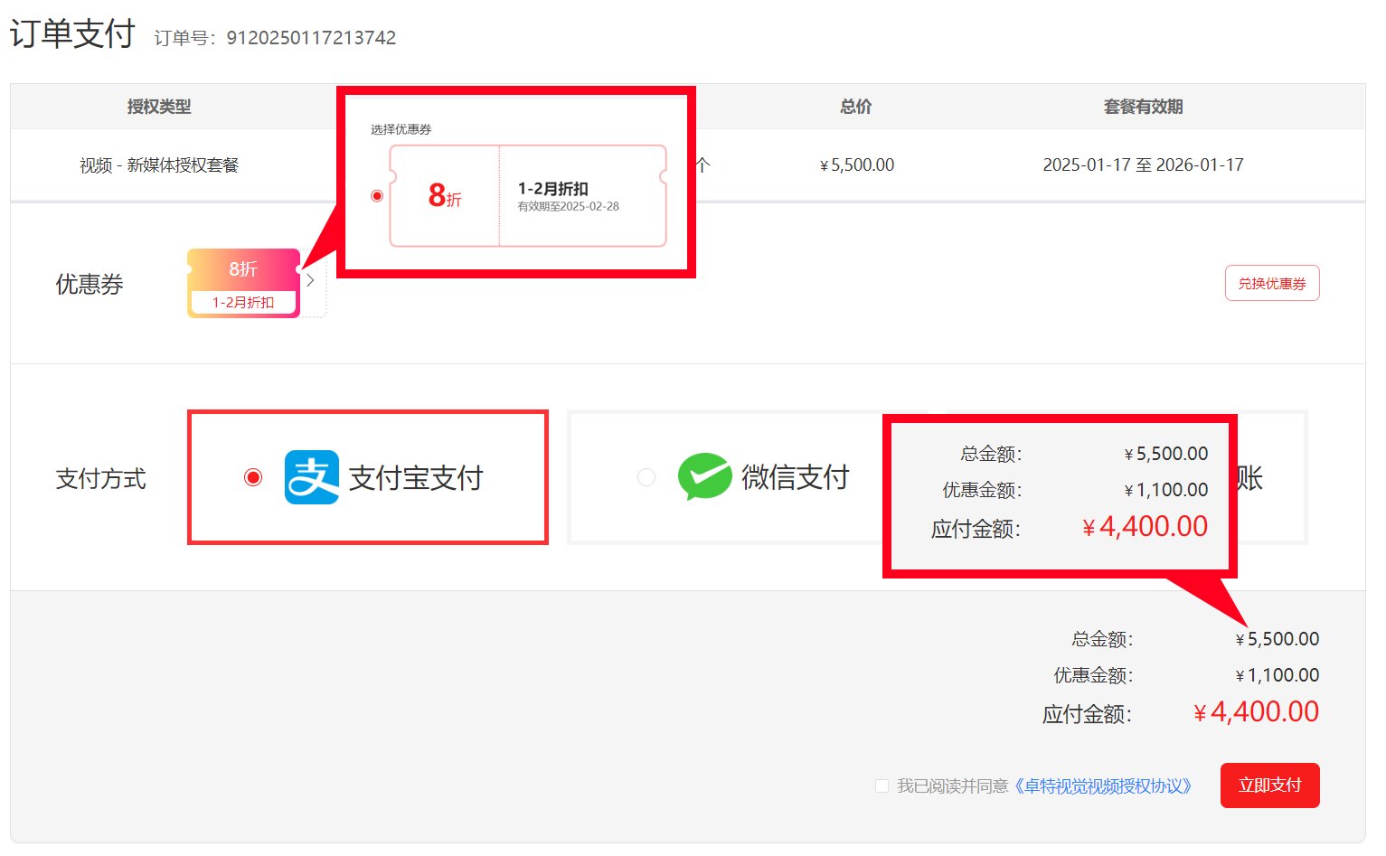Click the order number 9120250117213742
This screenshot has height=856, width=1386.
[311, 38]
